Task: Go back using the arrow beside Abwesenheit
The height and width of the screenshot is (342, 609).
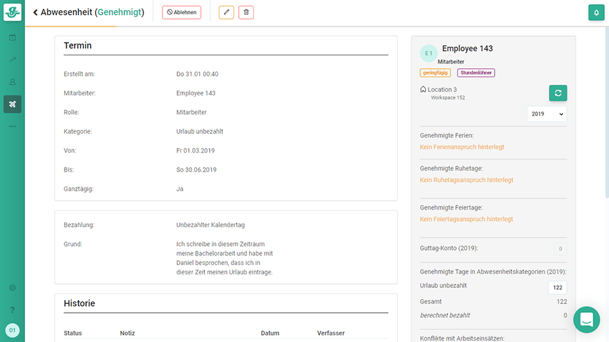Action: tap(35, 12)
